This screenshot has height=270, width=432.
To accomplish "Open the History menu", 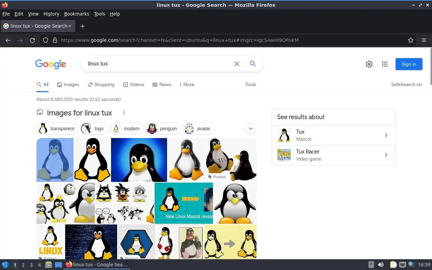I will [x=51, y=14].
